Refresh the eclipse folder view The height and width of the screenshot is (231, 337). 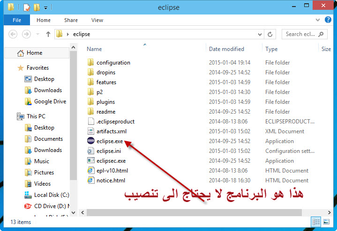click(270, 34)
